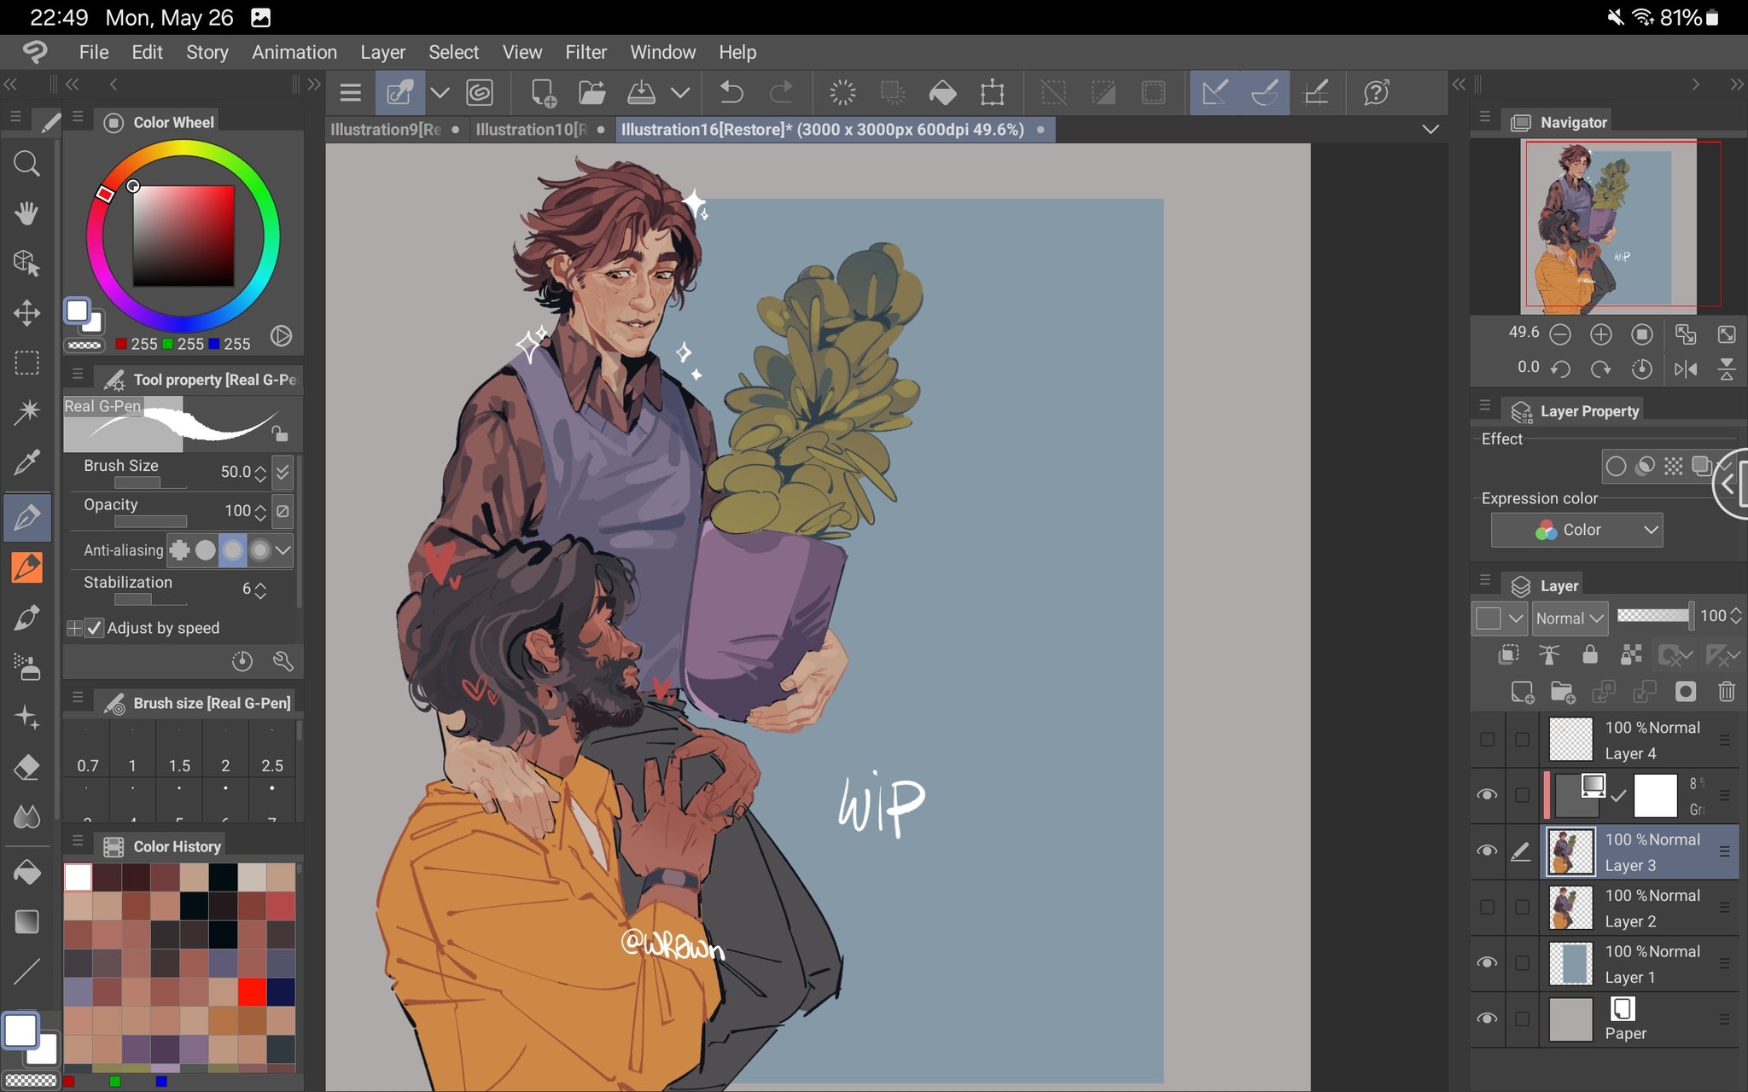Screen dimensions: 1748x1092
Task: Select brush size preset 0.7
Action: tap(87, 748)
